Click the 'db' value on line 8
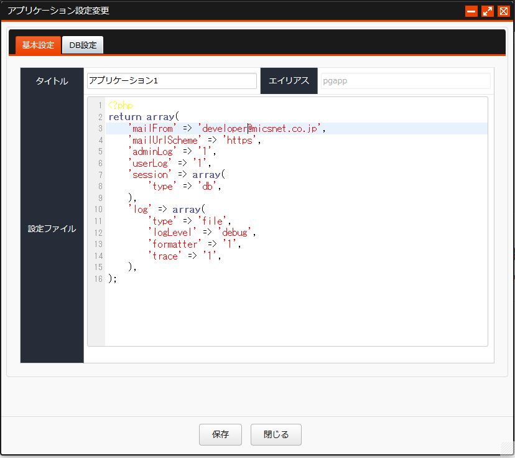This screenshot has height=458, width=515. [x=207, y=187]
